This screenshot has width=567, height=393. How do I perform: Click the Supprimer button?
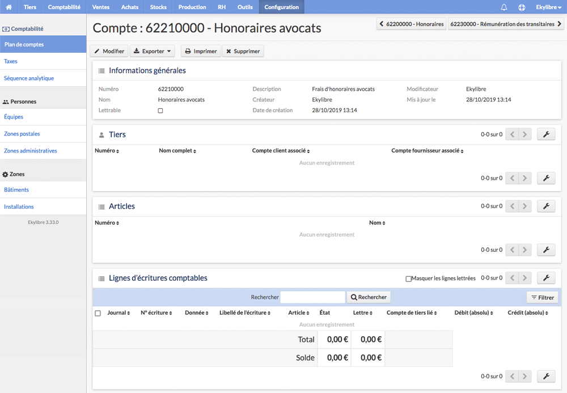point(243,52)
